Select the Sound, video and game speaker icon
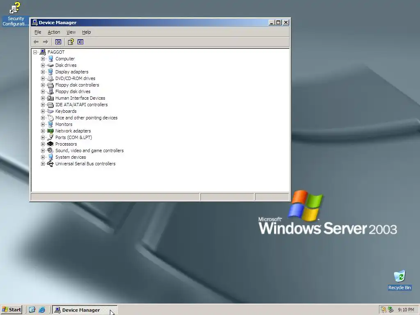The width and height of the screenshot is (420, 315). point(50,151)
